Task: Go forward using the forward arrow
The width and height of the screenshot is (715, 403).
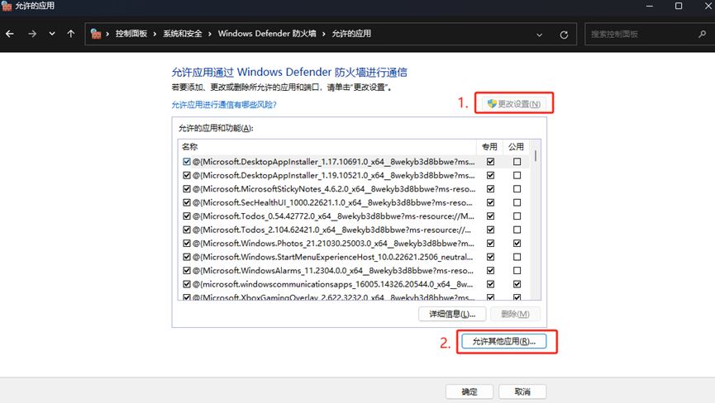Action: [32, 34]
